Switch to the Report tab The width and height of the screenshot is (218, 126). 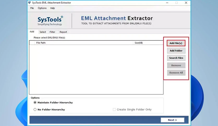tap(63, 32)
